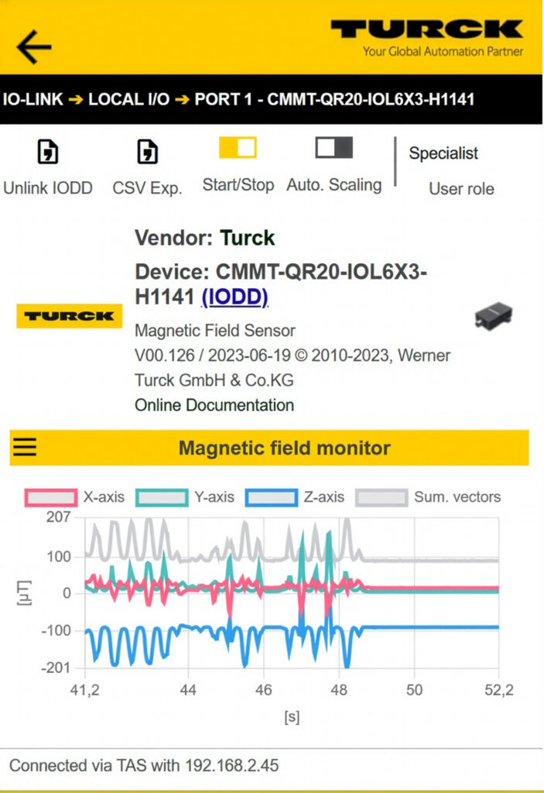The height and width of the screenshot is (793, 544).
Task: Select IO-LINK in the breadcrumb
Action: 33,99
